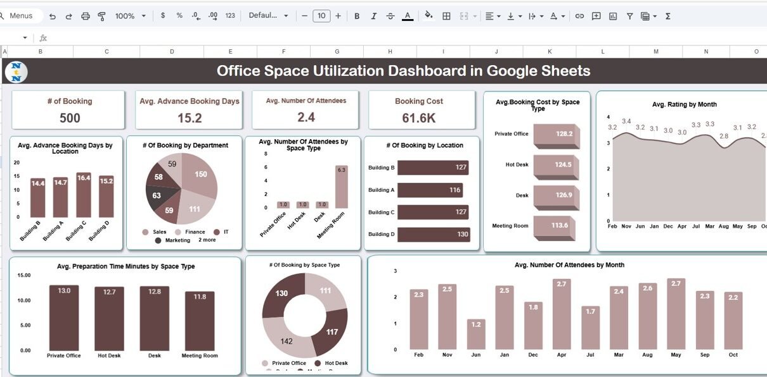Open the 100% zoom dropdown

[131, 16]
